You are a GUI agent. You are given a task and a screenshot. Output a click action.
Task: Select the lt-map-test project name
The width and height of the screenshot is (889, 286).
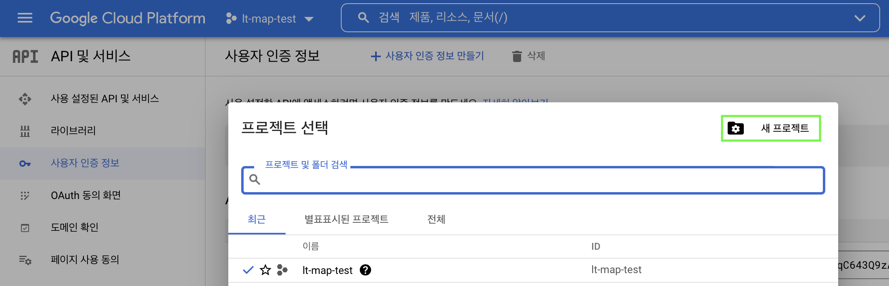[x=328, y=270]
